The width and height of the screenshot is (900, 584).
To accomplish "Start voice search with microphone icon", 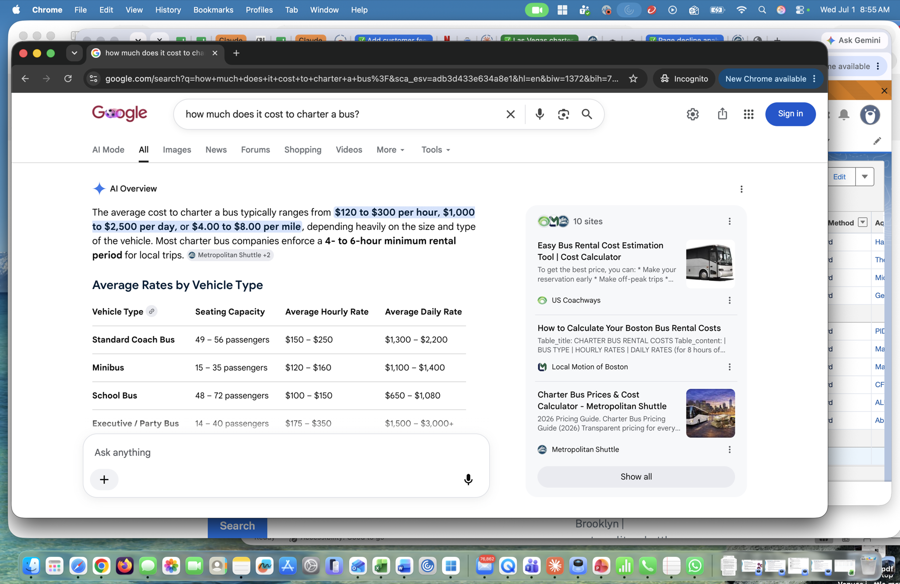I will (539, 114).
